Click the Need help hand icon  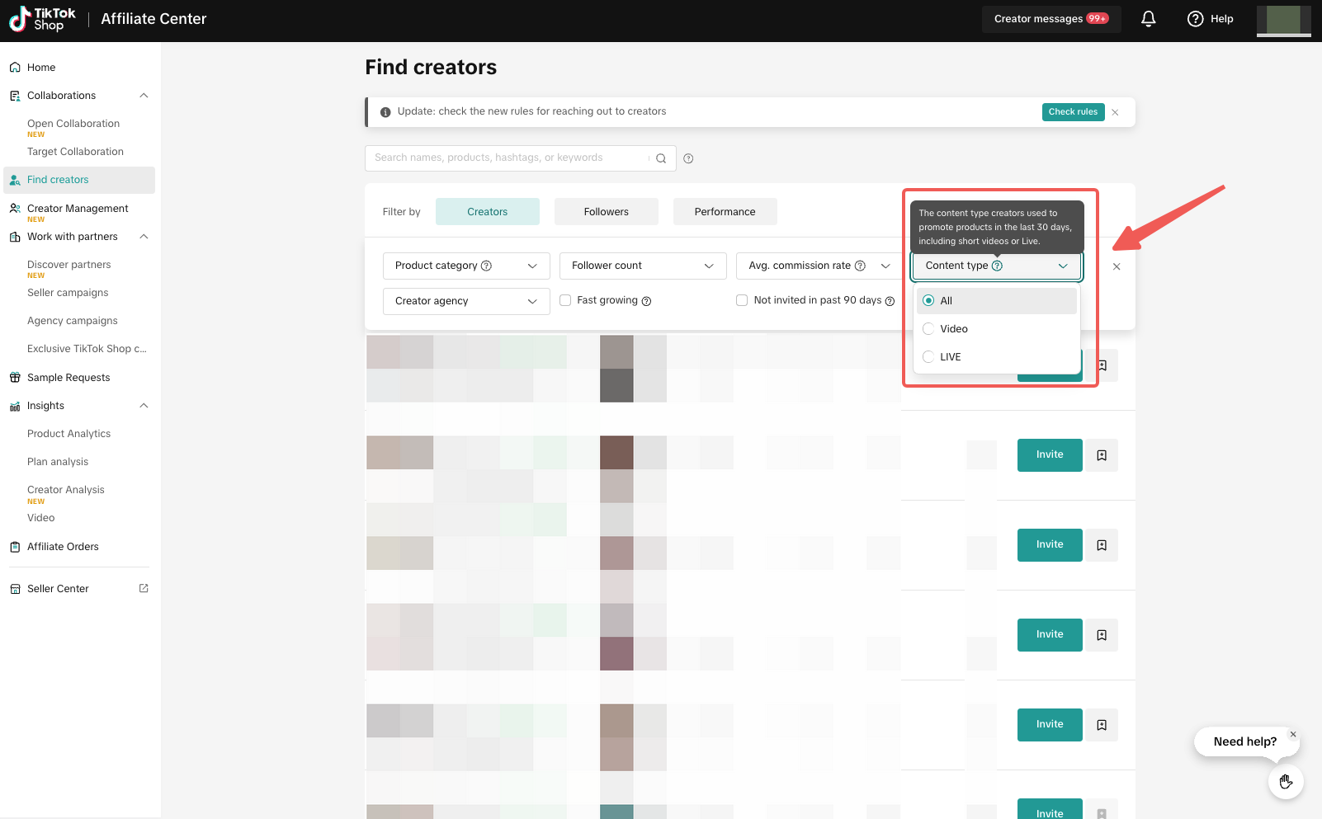click(x=1285, y=781)
